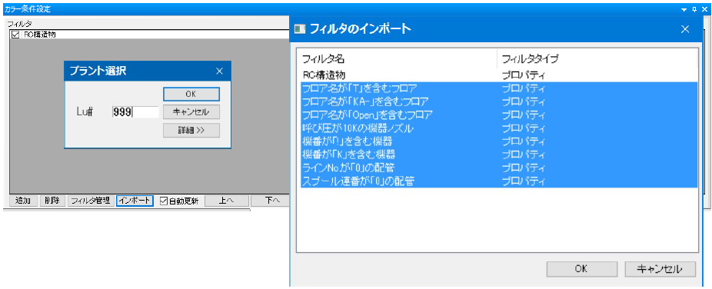Close the カラー条件設定 panel

tap(704, 8)
